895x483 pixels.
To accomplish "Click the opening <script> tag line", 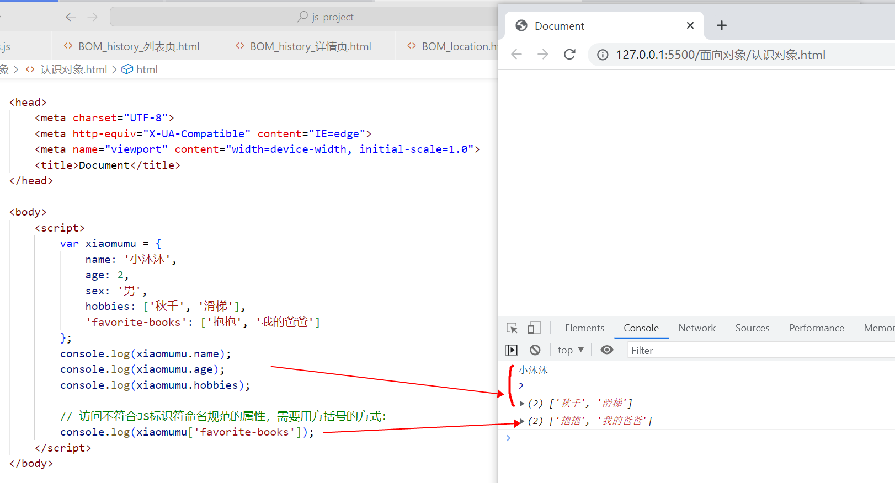I will tap(60, 228).
